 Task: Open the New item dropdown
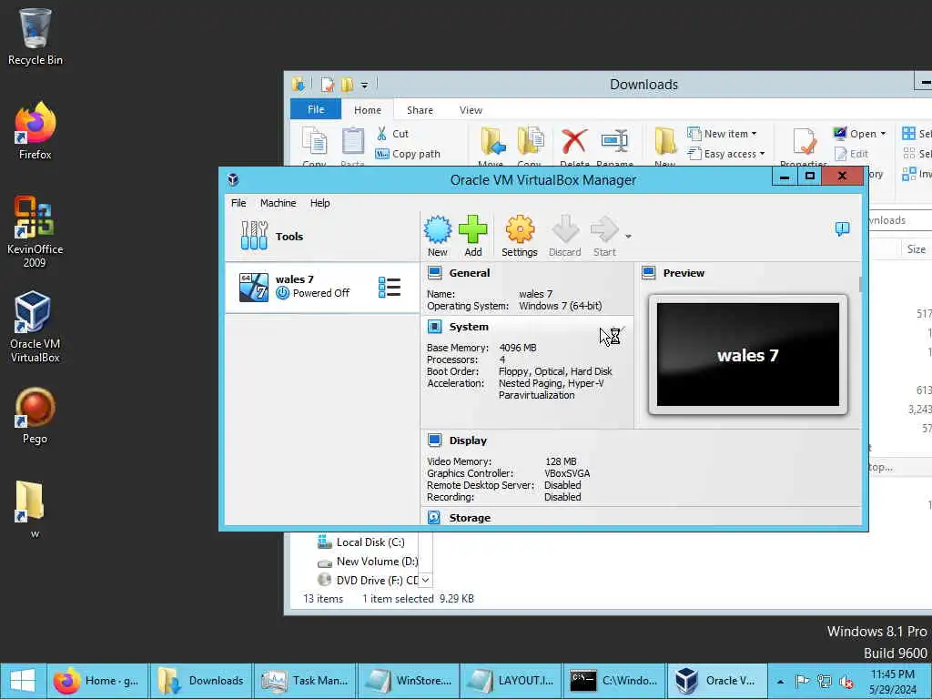pos(722,134)
